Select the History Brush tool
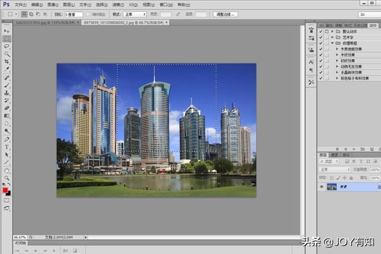 click(x=6, y=100)
